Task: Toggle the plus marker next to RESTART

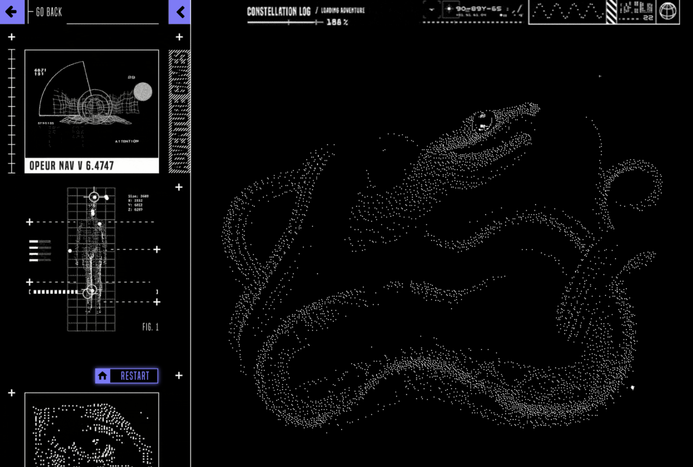Action: coord(178,375)
